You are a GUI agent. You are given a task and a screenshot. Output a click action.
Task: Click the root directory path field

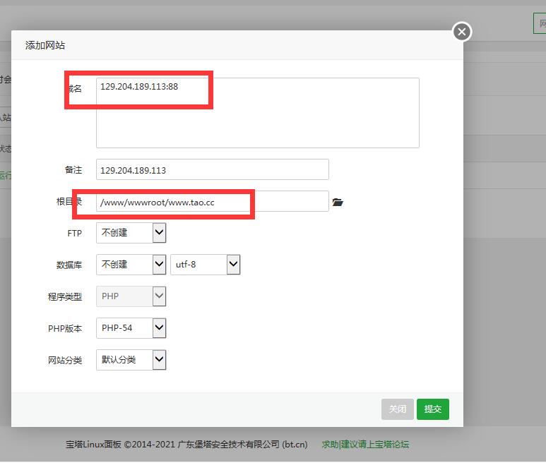tap(212, 202)
